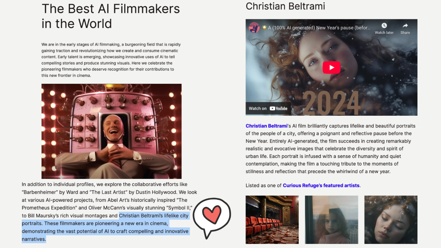The width and height of the screenshot is (441, 248).
Task: Click the intro paragraph about AI filmmaking
Action: 111,60
